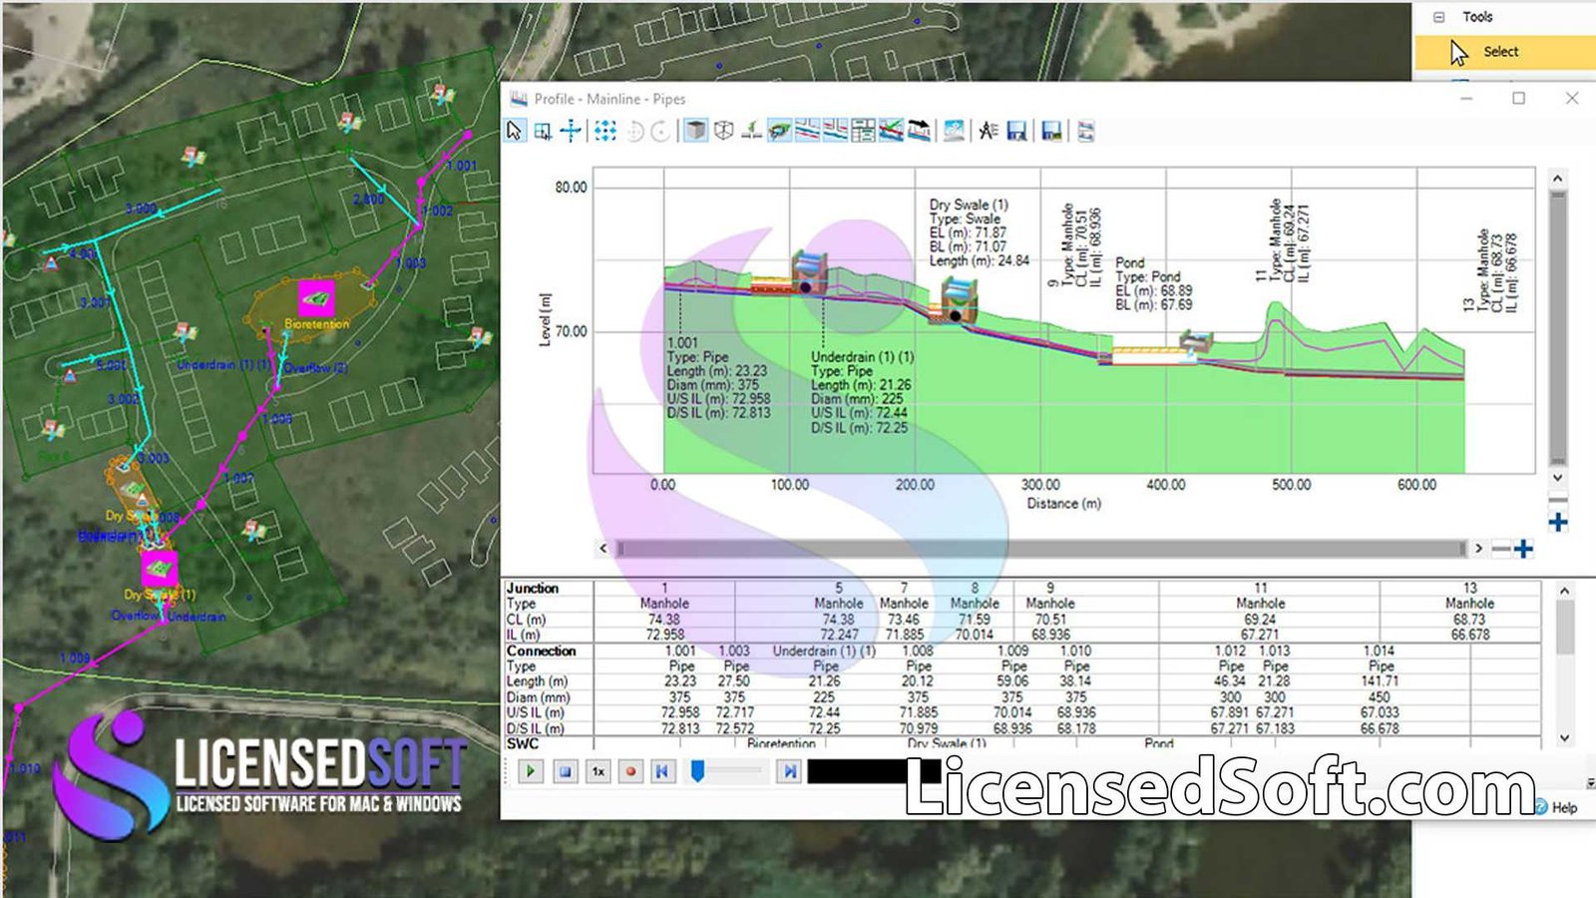Activate the zoom window tool
The height and width of the screenshot is (898, 1596).
543,131
